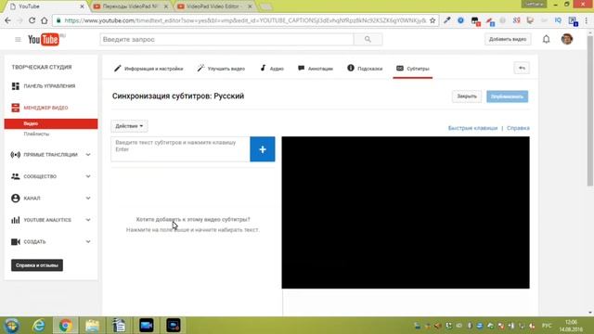Reload the page with the refresh icon
The height and width of the screenshot is (334, 594).
pyautogui.click(x=32, y=20)
